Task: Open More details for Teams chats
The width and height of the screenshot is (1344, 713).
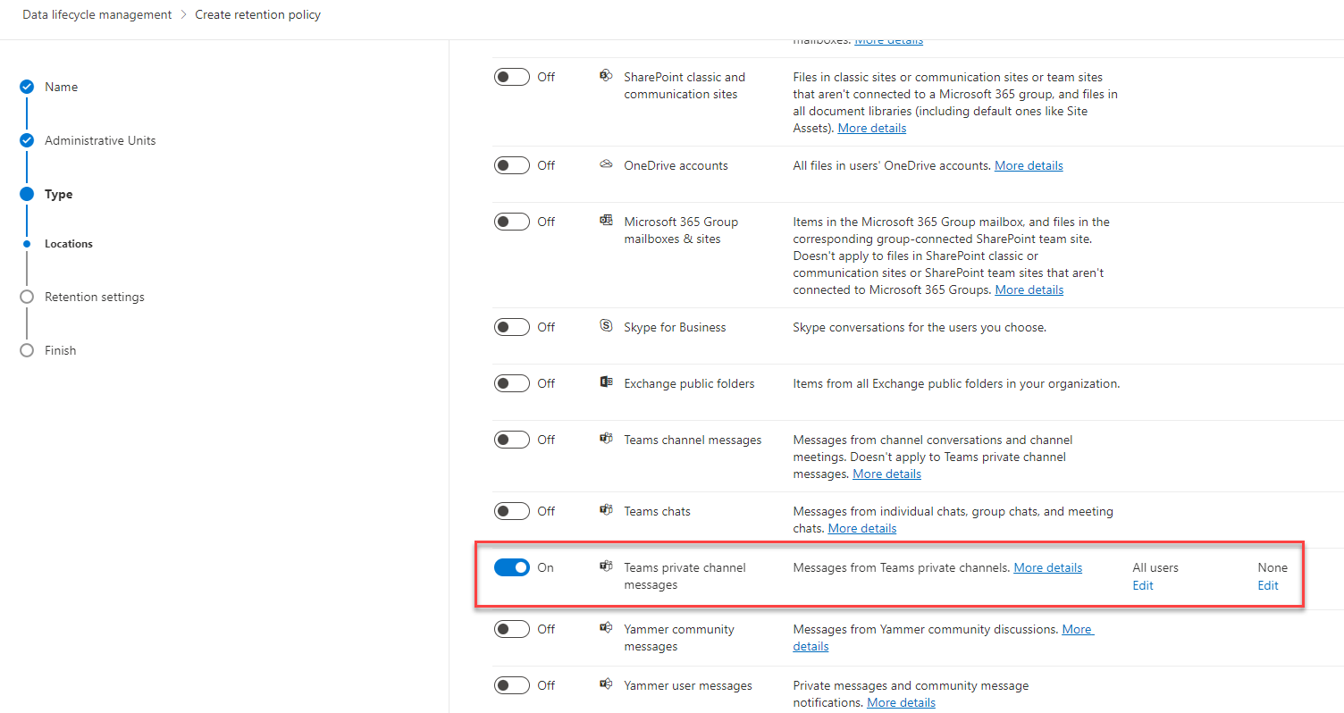Action: [862, 528]
